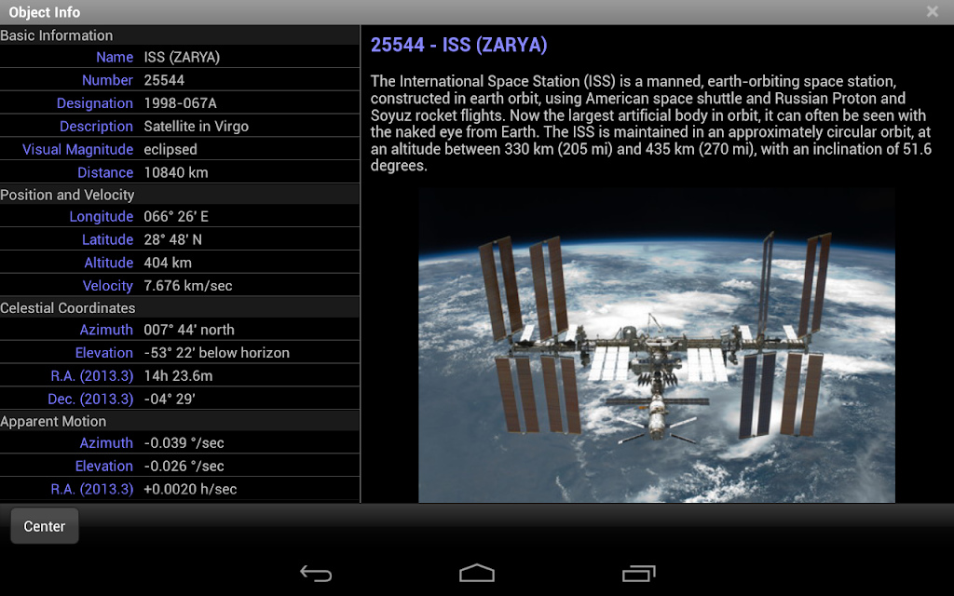Select the Name value 'ISS (ZARYA)'
This screenshot has width=954, height=596.
[182, 57]
